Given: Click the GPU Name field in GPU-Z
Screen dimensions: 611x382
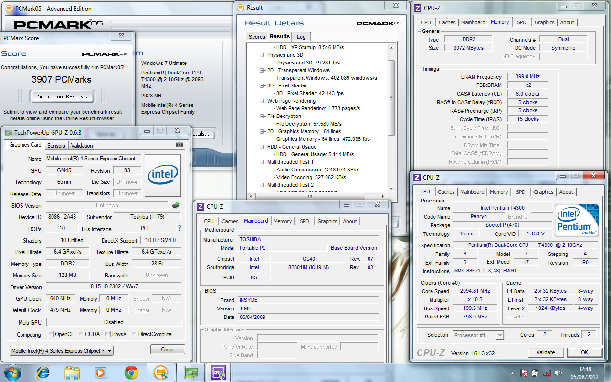Looking at the screenshot, I should tap(94, 159).
